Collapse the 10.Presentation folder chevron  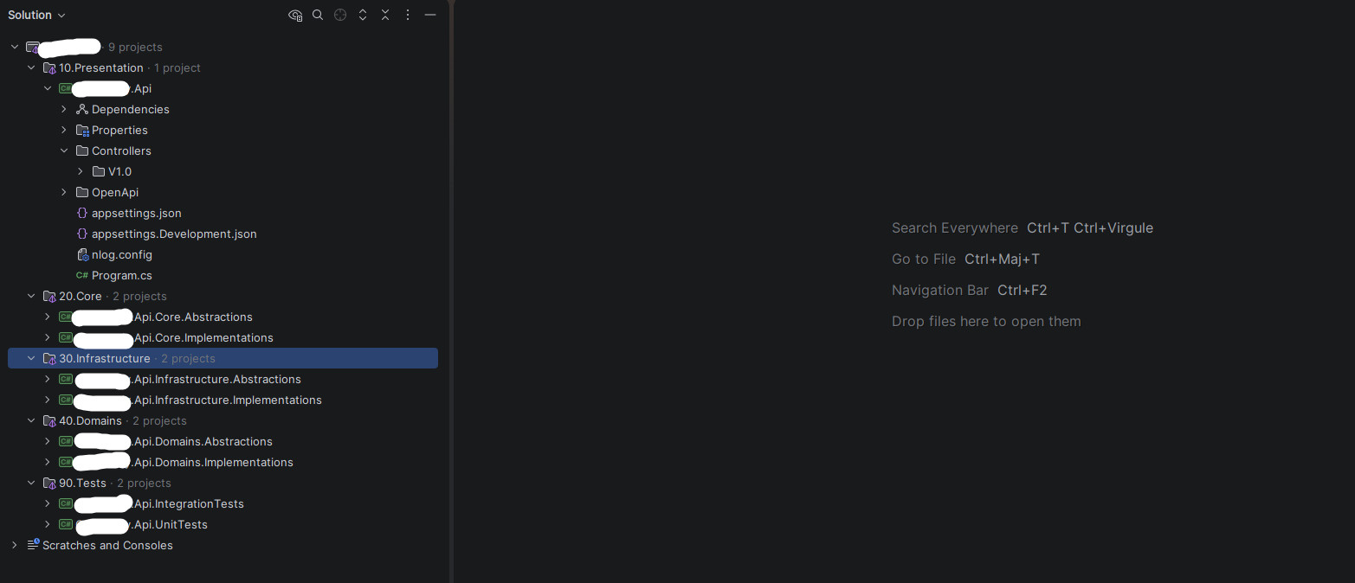[31, 67]
